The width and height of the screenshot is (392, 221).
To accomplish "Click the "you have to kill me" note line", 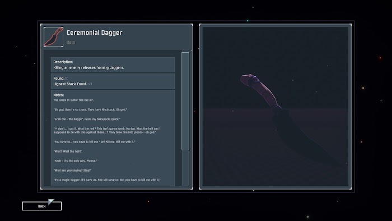I will pyautogui.click(x=94, y=142).
